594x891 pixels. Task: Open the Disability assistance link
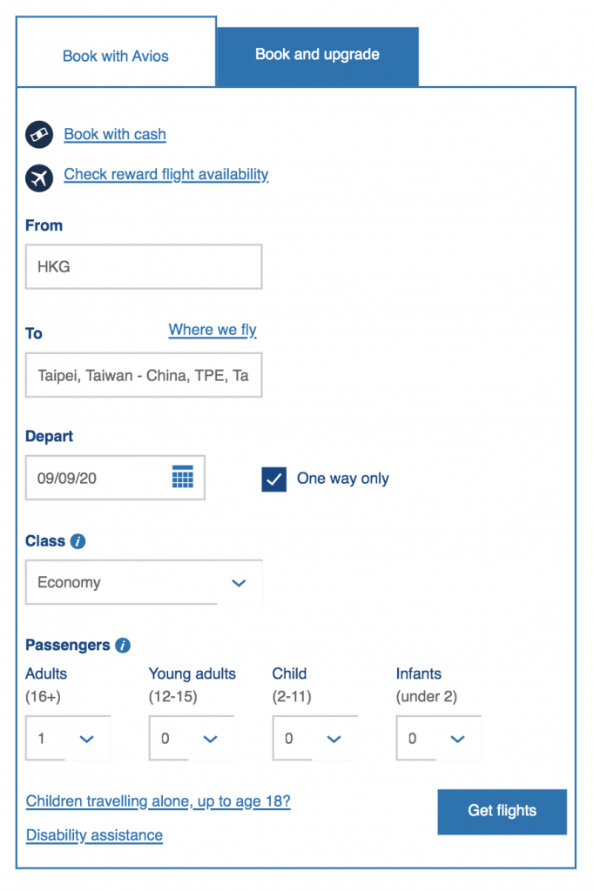tap(93, 834)
